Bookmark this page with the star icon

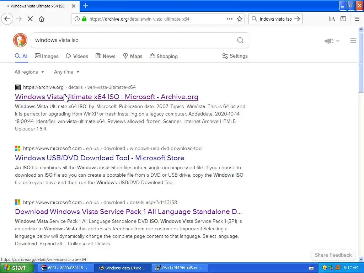[240, 19]
